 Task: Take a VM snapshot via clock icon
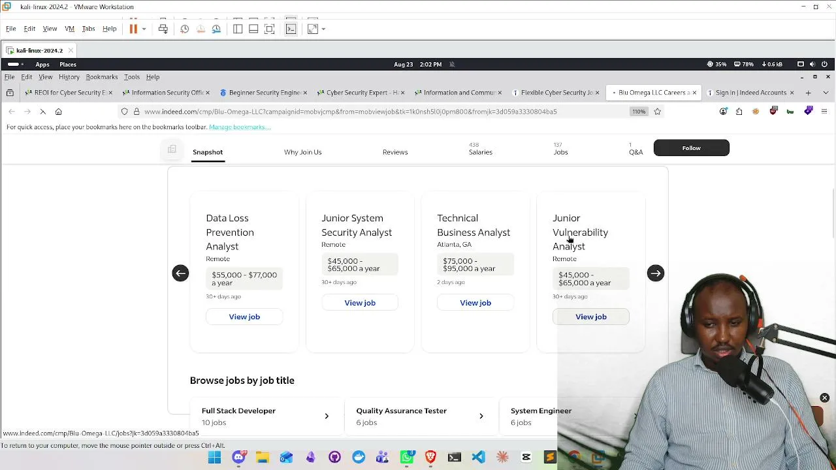[185, 29]
